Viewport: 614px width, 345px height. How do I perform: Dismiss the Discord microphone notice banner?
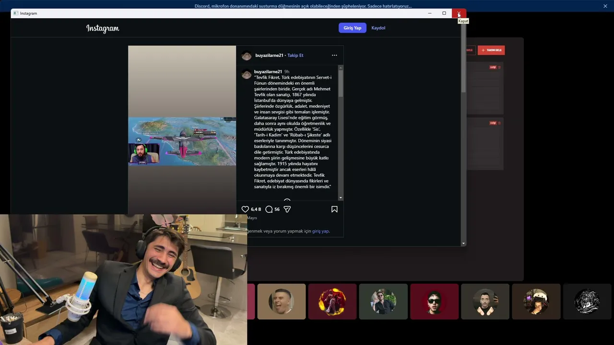click(605, 6)
